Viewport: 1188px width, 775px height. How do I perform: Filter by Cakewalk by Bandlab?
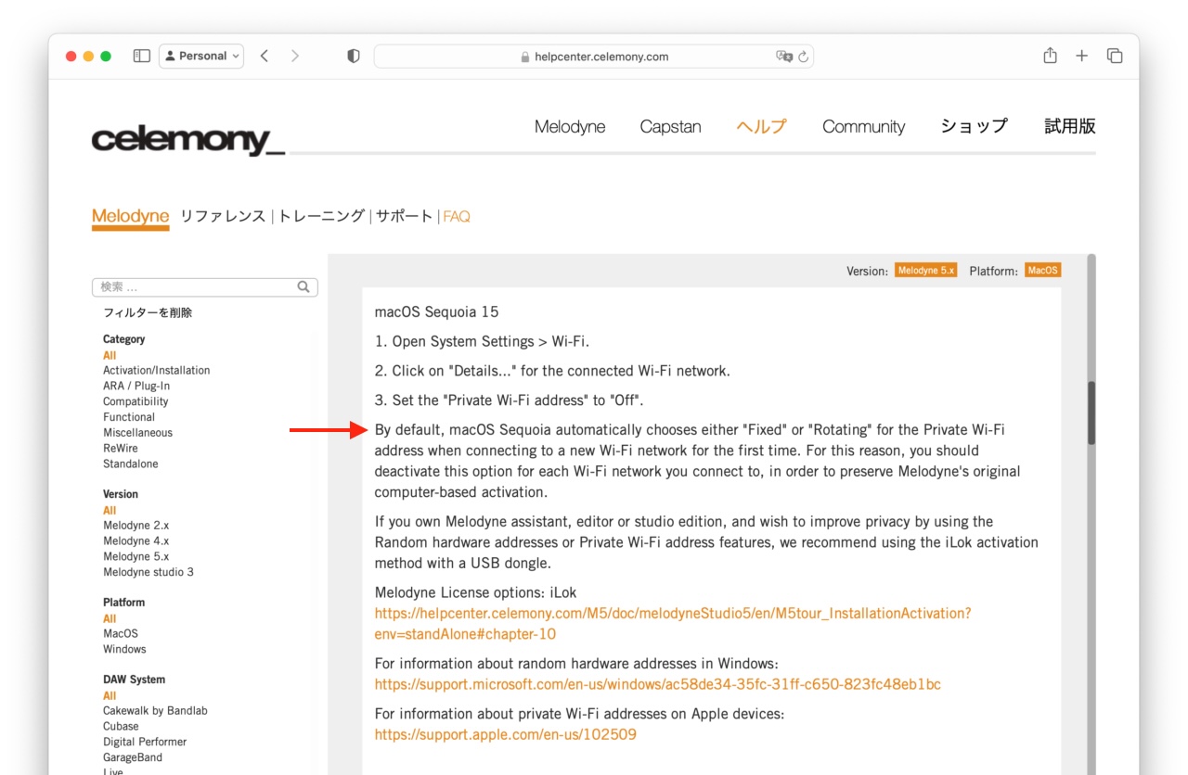[x=155, y=711]
